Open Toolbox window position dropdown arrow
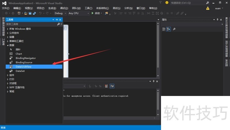The image size is (230, 130). click(53, 20)
